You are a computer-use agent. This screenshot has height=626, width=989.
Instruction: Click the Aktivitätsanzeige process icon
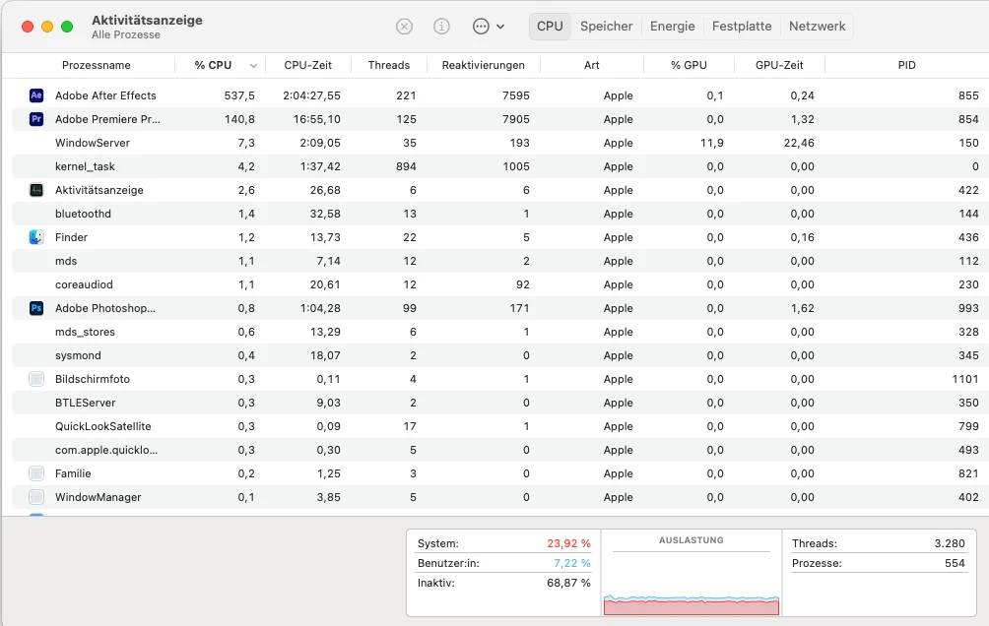(36, 190)
